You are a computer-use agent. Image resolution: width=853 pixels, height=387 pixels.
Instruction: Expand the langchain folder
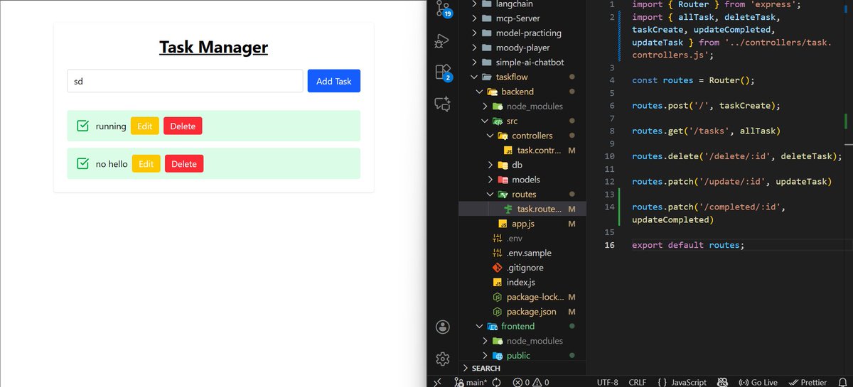[474, 4]
